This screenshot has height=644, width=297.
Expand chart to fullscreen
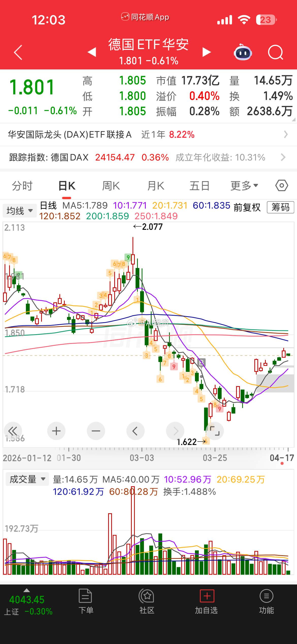coord(215,431)
